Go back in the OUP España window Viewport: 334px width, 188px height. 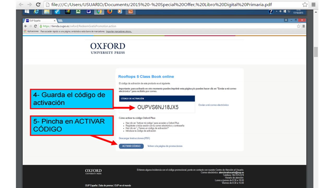point(26,26)
